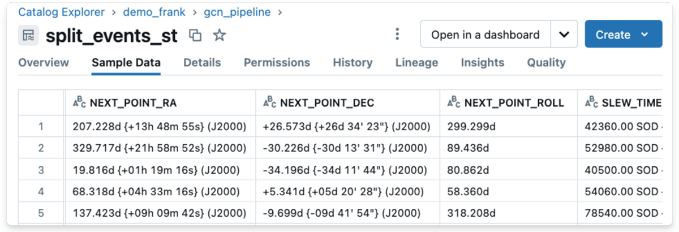Viewport: 679px width, 232px height.
Task: Open the Permissions tab
Action: [277, 63]
